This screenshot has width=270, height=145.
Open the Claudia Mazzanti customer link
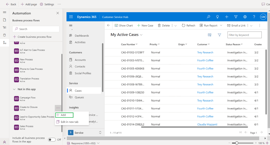[207, 124]
